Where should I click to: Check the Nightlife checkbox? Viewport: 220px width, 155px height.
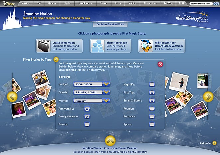pyautogui.click(x=152, y=85)
